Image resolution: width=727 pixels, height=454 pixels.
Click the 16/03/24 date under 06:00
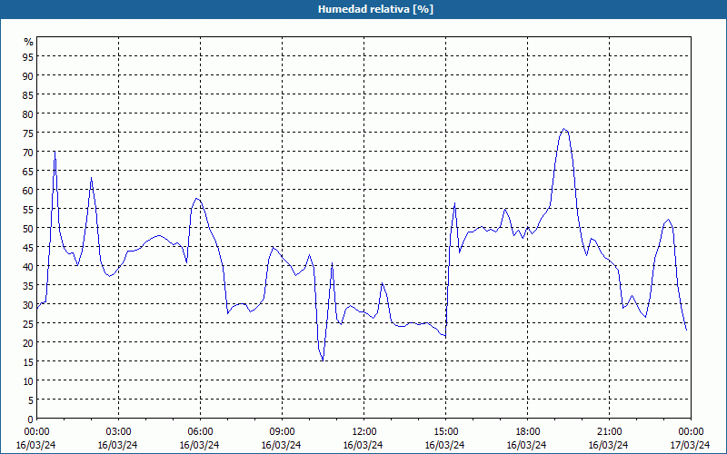(x=199, y=445)
